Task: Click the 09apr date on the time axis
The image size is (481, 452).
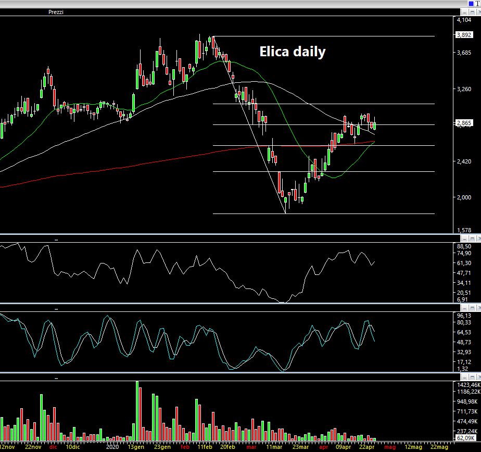Action: pyautogui.click(x=343, y=447)
